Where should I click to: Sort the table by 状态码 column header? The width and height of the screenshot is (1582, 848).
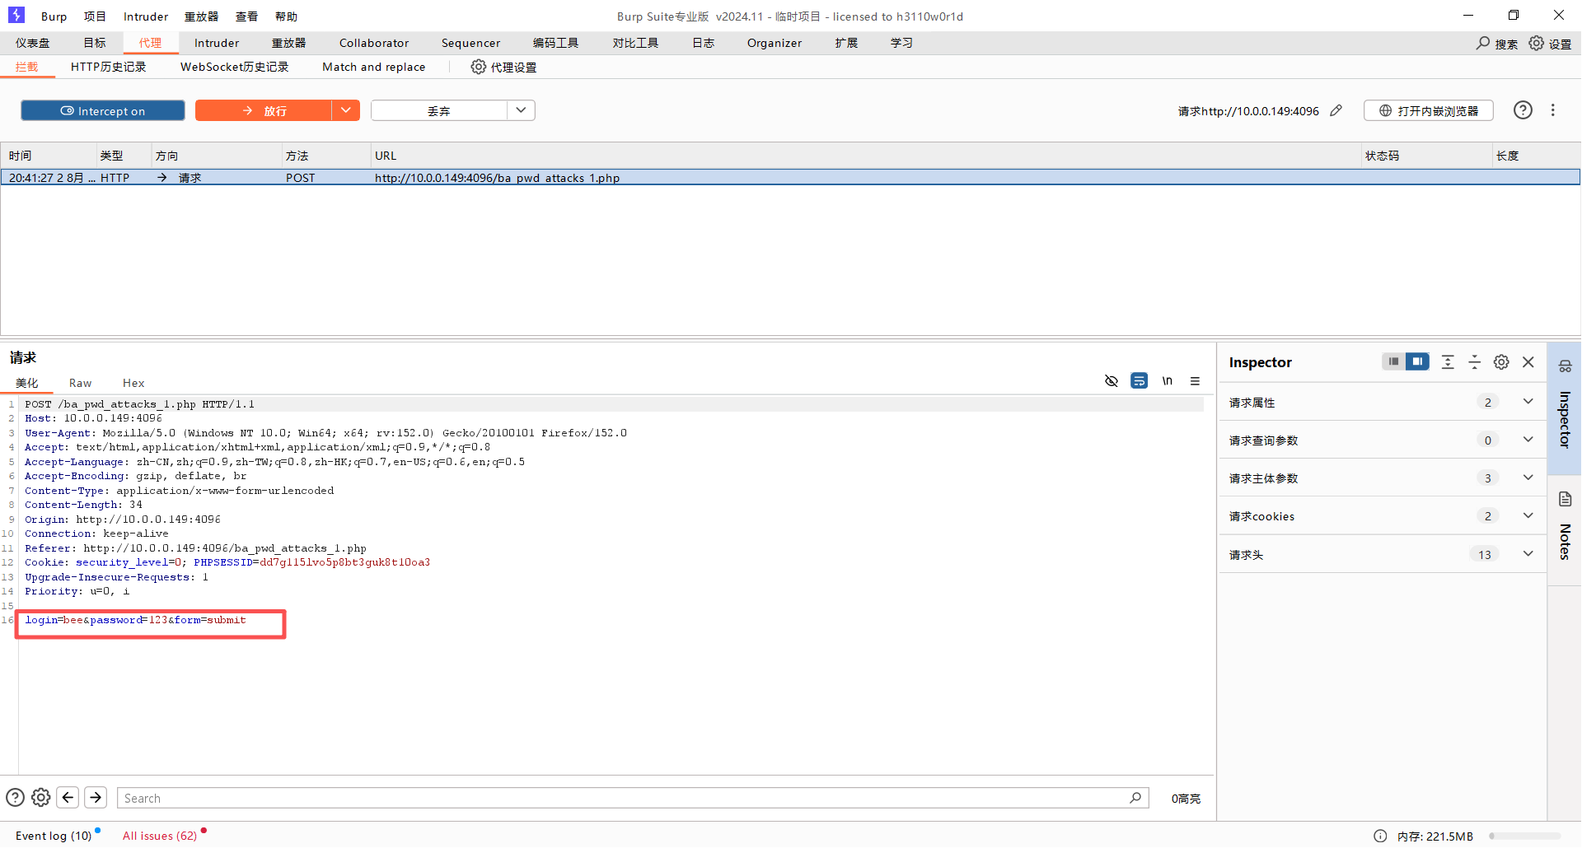pyautogui.click(x=1427, y=156)
